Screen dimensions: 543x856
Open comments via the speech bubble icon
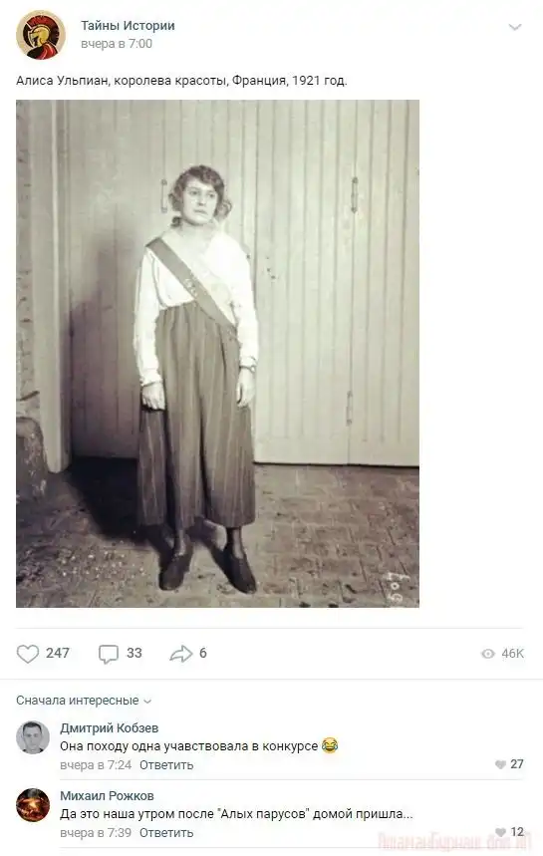coord(108,654)
